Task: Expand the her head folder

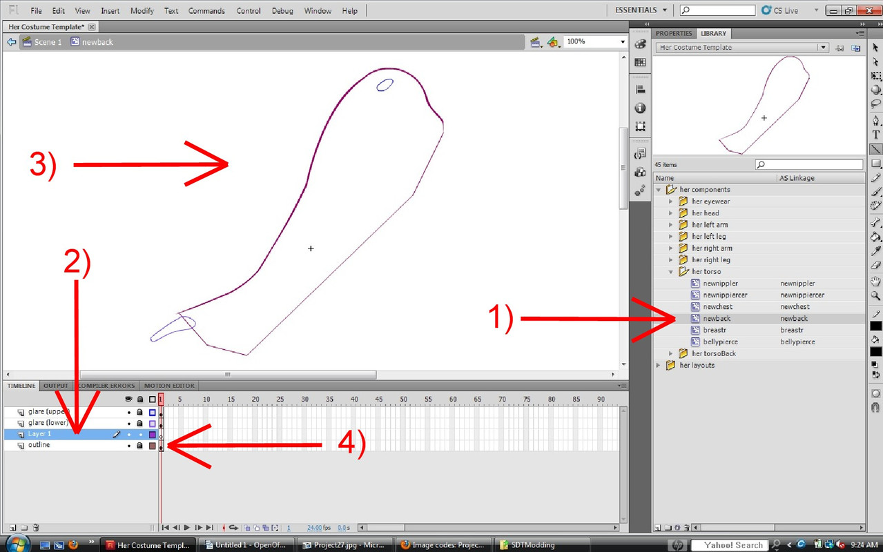Action: pos(670,213)
